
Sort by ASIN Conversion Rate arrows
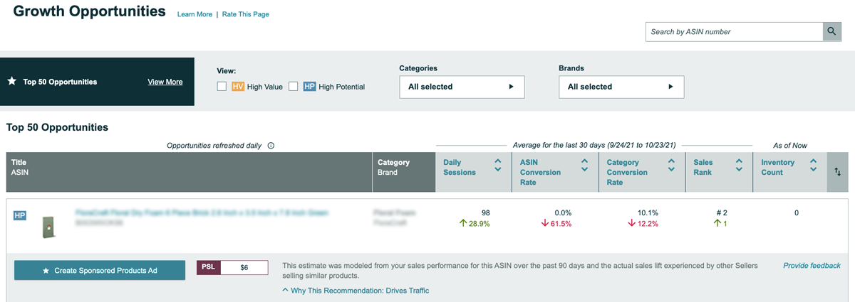[x=584, y=166]
